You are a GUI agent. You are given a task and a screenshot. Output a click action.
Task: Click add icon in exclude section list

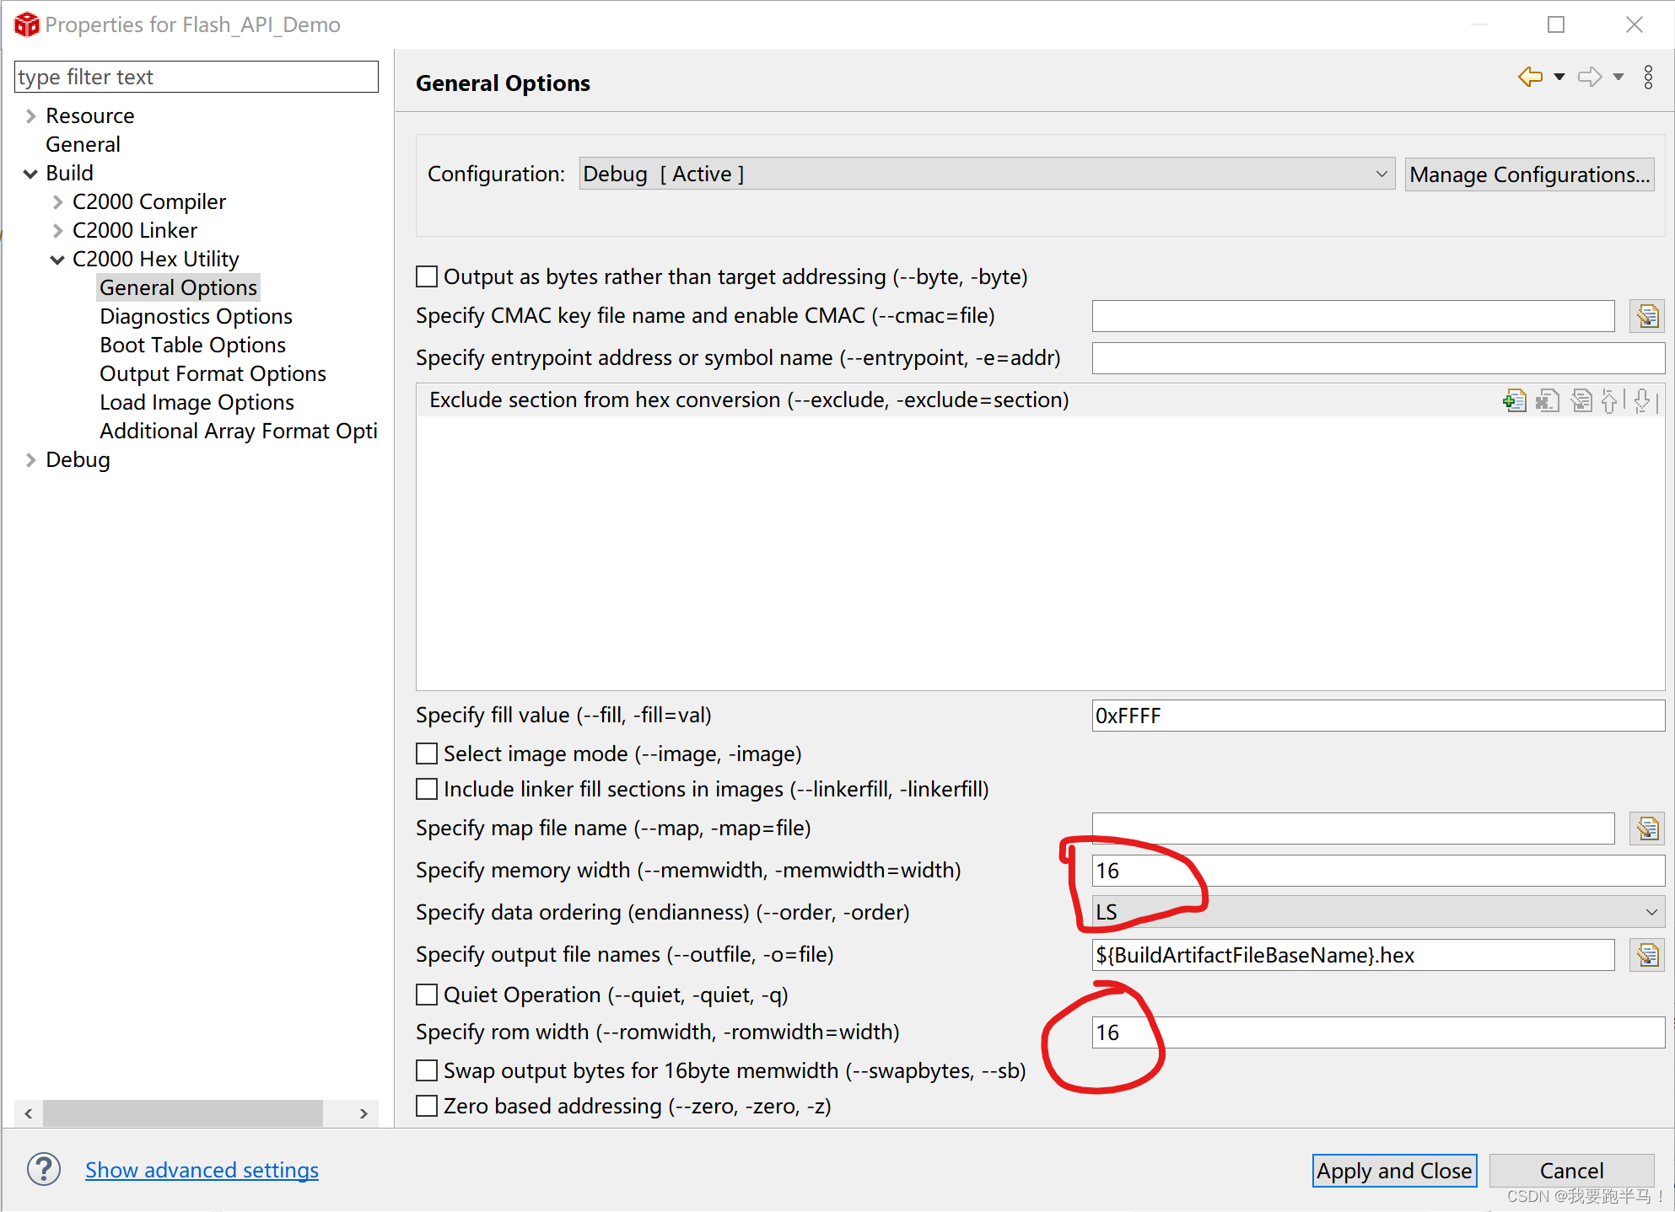coord(1515,401)
